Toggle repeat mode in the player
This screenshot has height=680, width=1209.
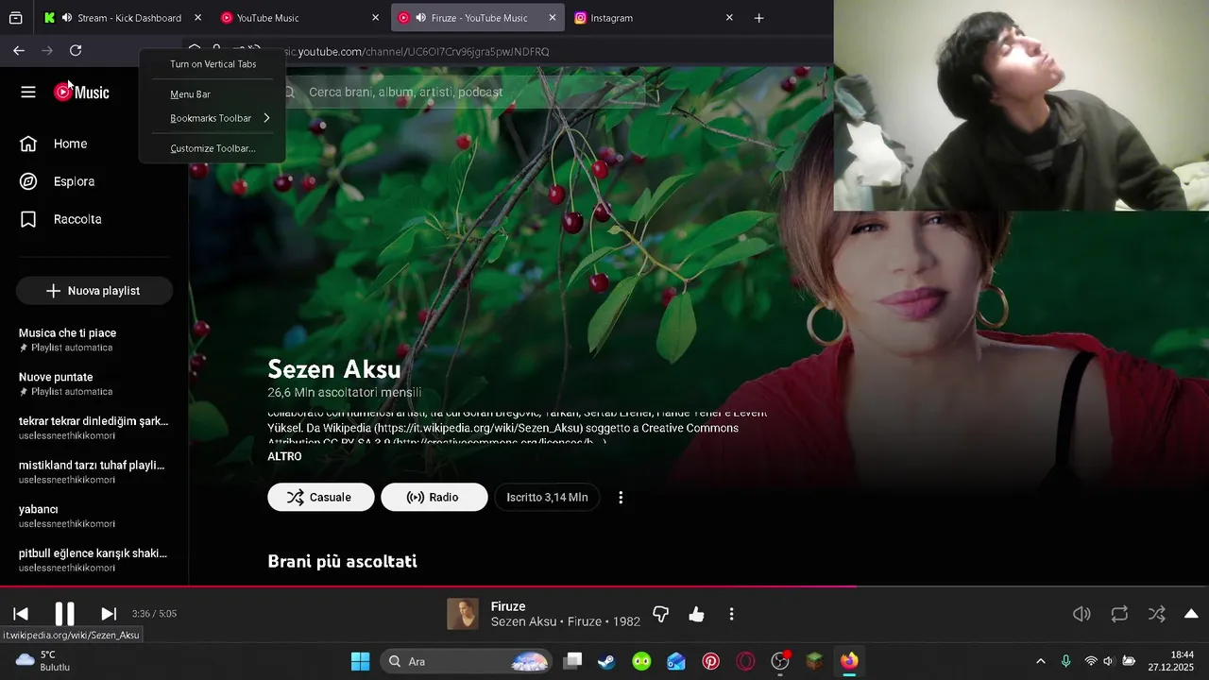(1119, 614)
